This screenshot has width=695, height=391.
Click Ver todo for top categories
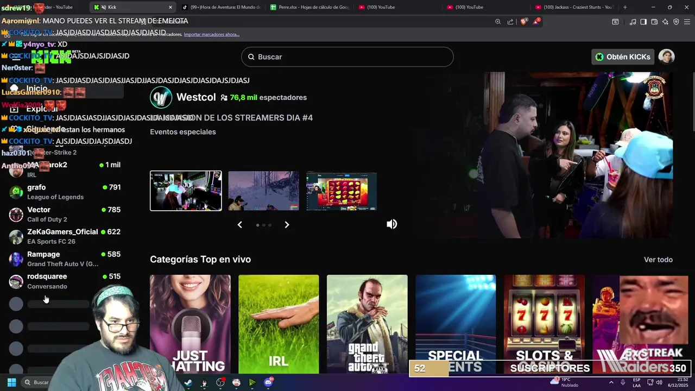(x=658, y=260)
